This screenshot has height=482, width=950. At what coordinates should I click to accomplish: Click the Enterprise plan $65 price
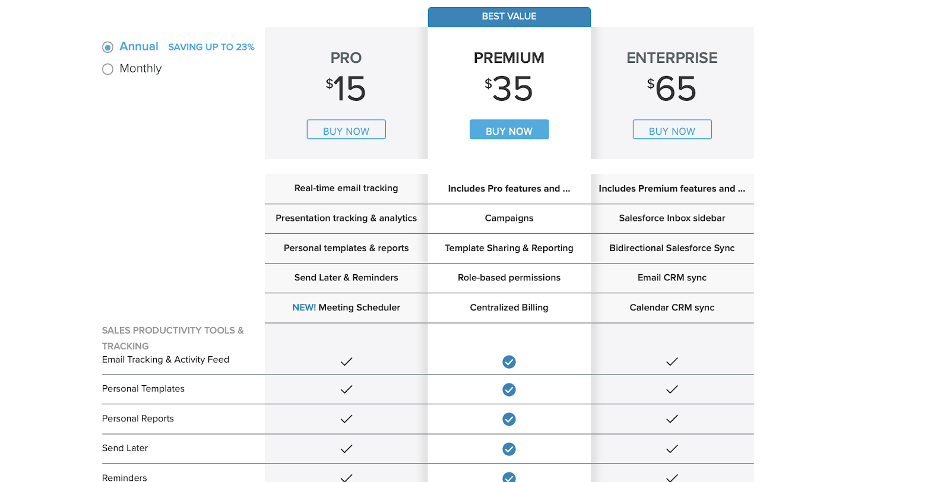[672, 89]
